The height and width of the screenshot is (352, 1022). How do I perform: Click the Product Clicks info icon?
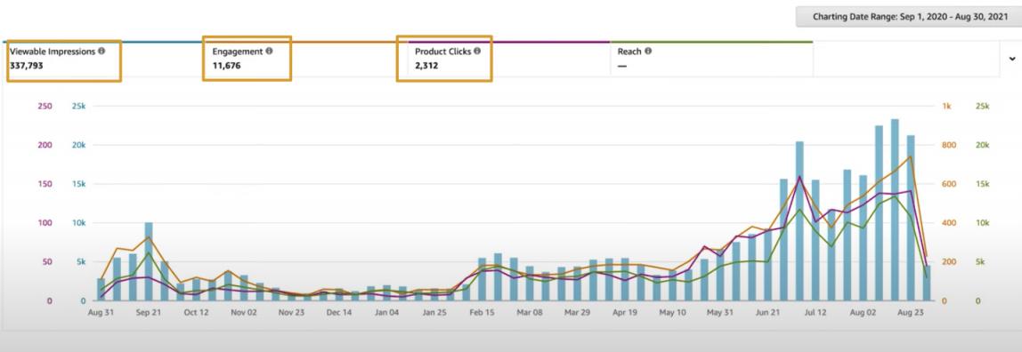[x=477, y=51]
